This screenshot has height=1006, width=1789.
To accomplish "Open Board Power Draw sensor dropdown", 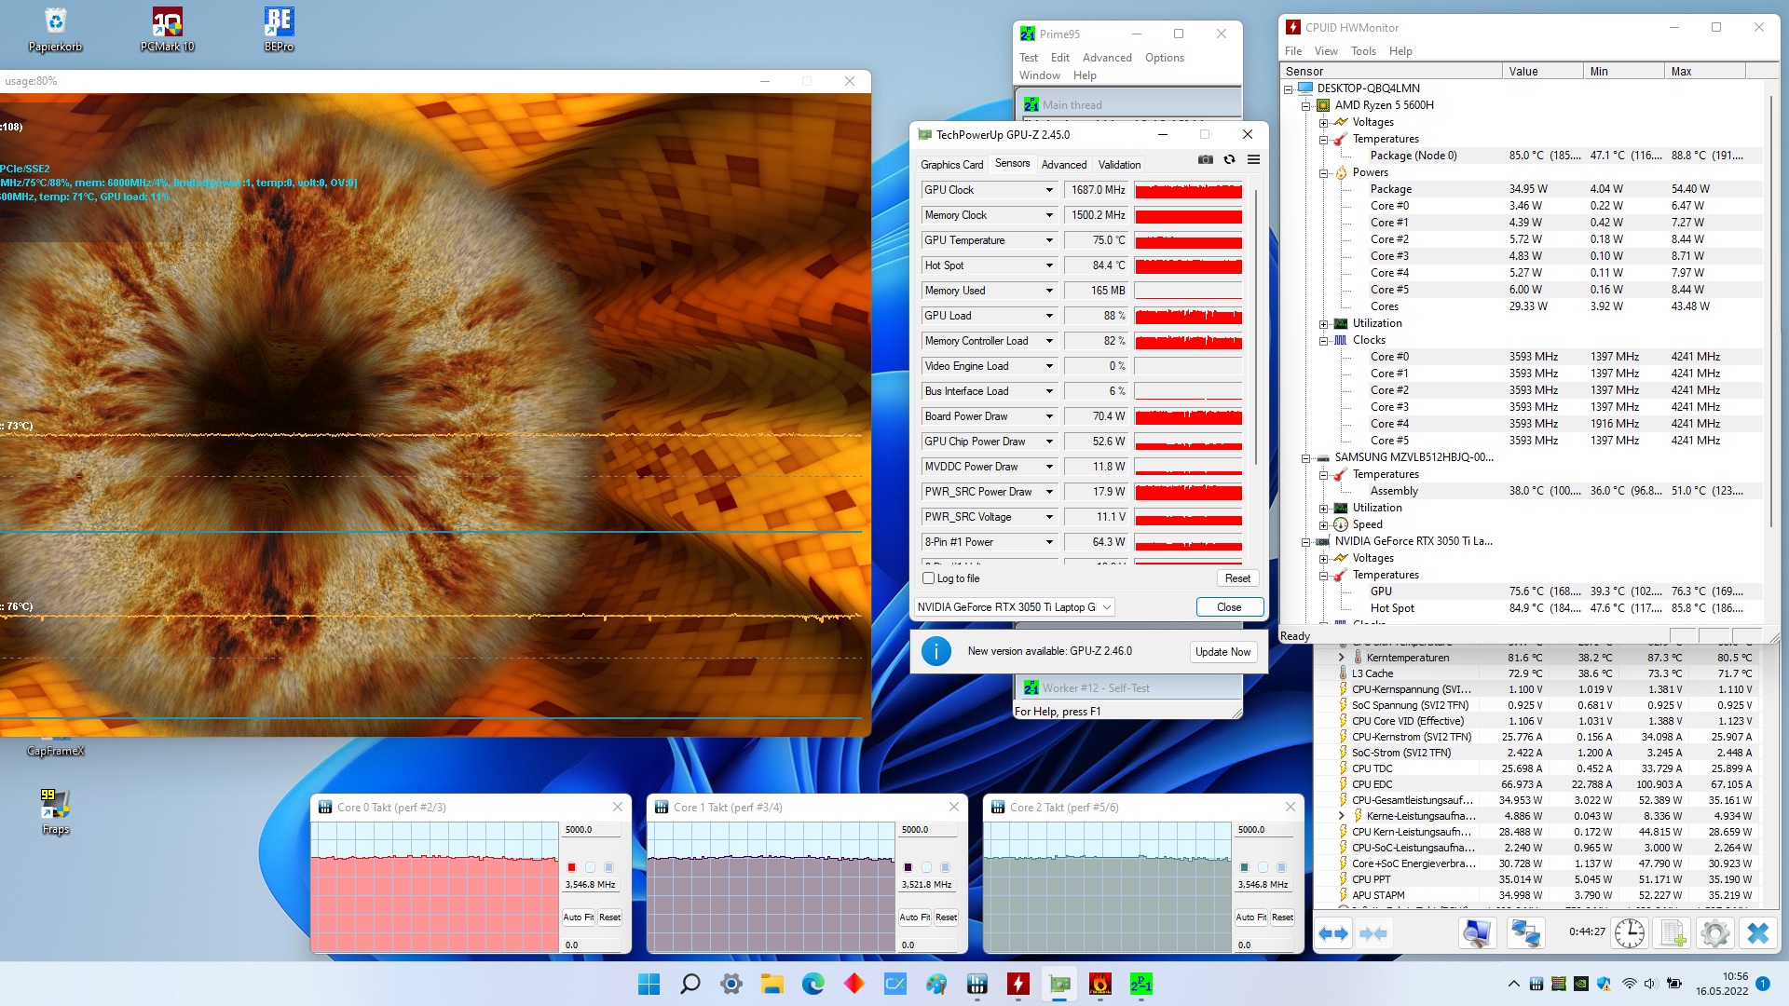I will pyautogui.click(x=1049, y=416).
